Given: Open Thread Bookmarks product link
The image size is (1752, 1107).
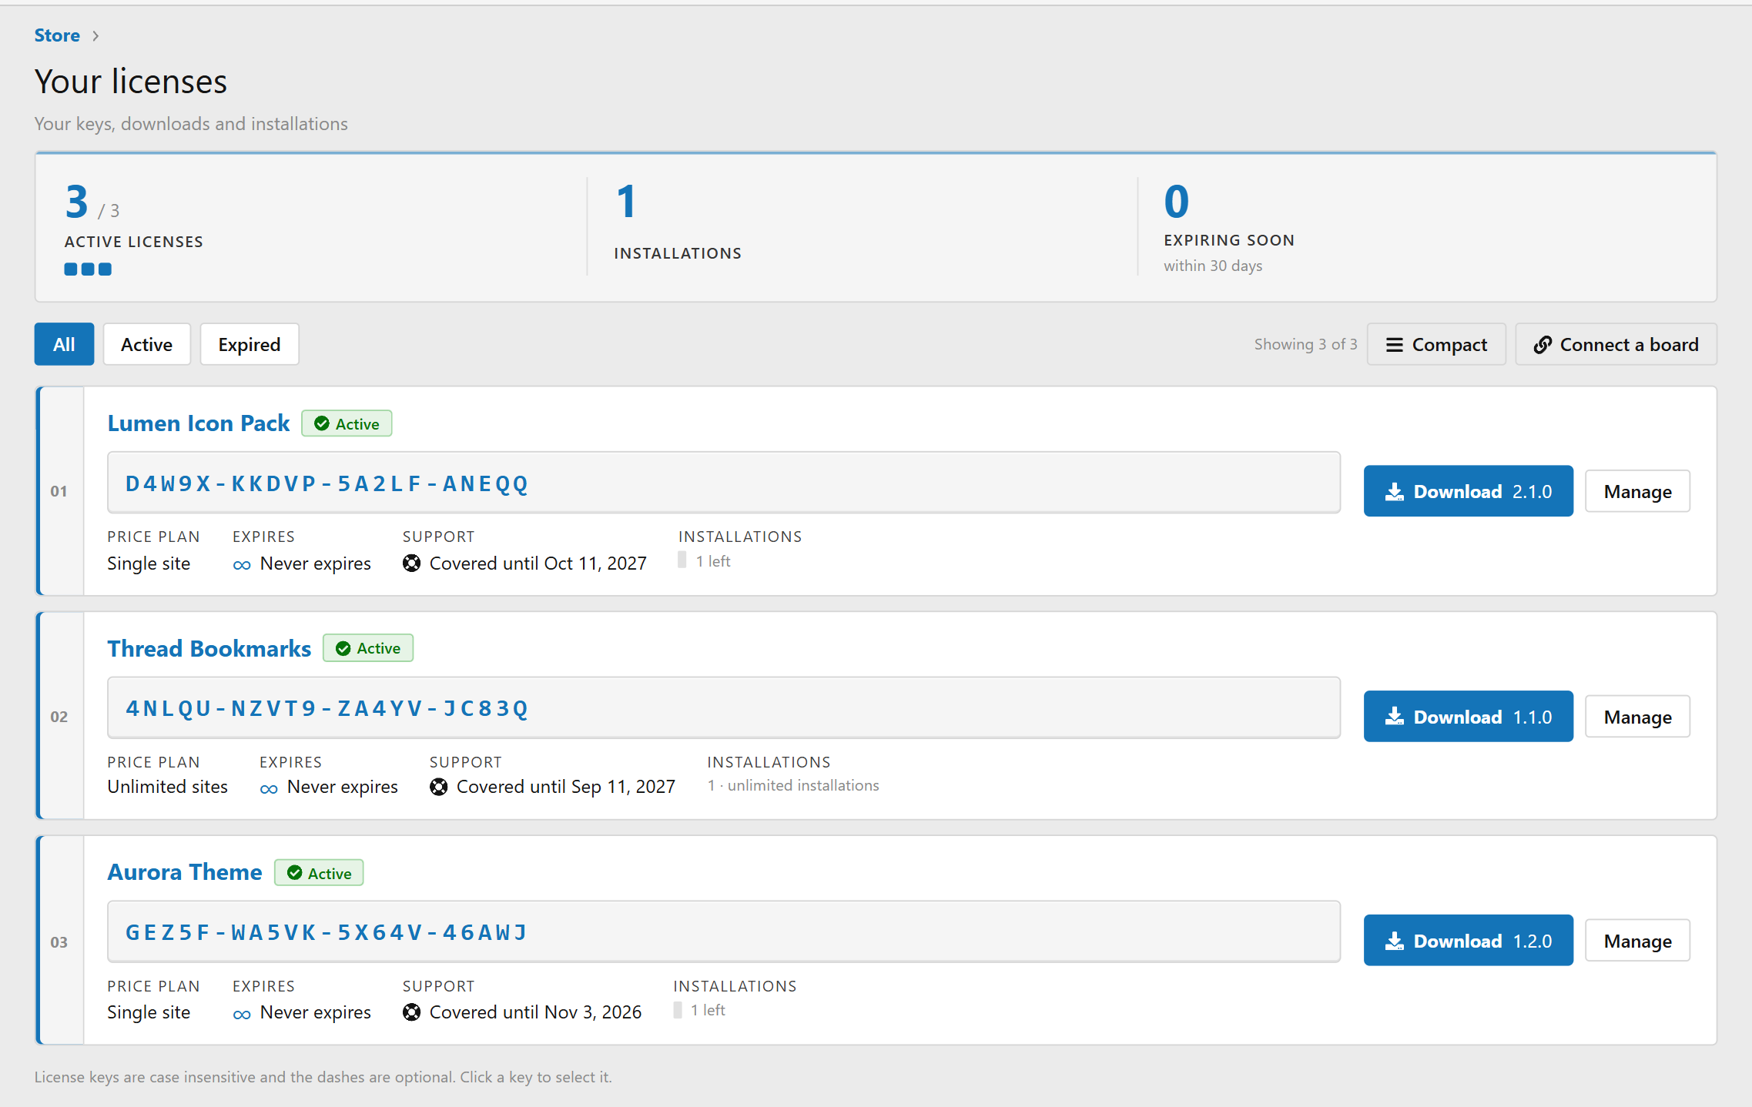Looking at the screenshot, I should (209, 648).
